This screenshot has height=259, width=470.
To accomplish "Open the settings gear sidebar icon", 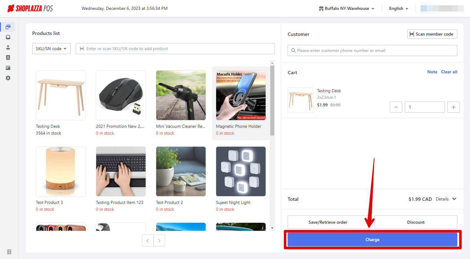I will tap(8, 78).
